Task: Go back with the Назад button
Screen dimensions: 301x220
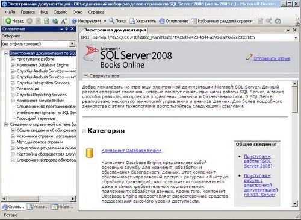Action: (x=14, y=21)
